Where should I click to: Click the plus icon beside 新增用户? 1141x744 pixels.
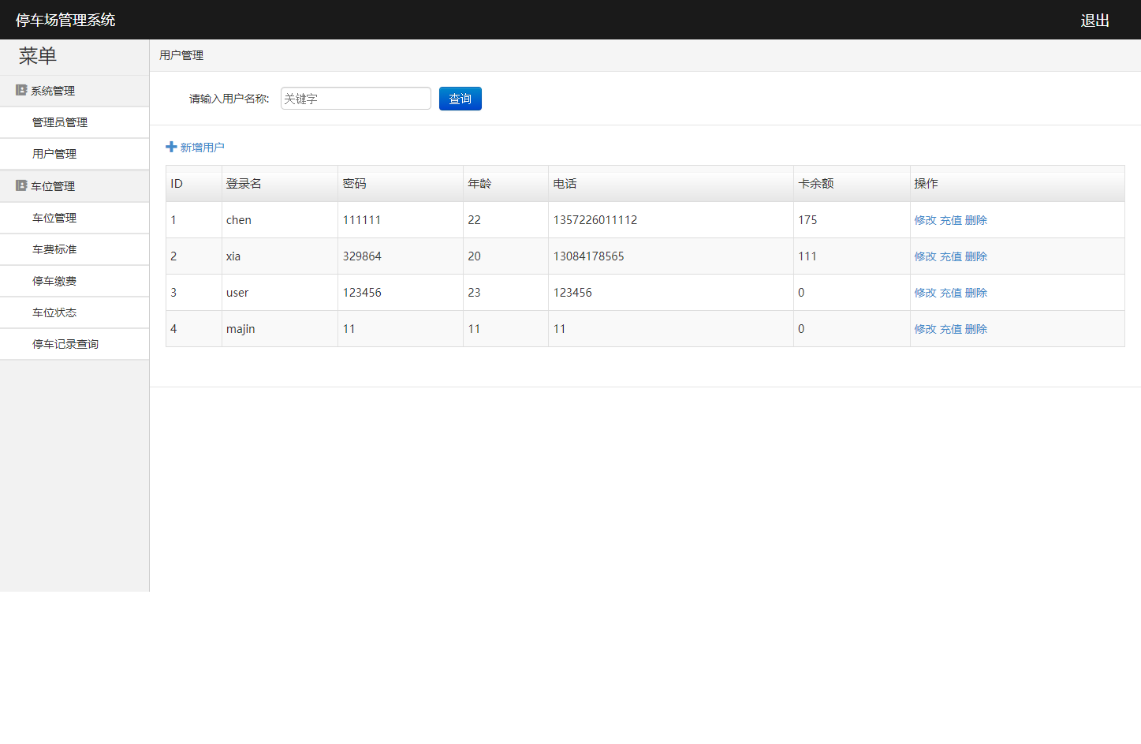point(171,147)
